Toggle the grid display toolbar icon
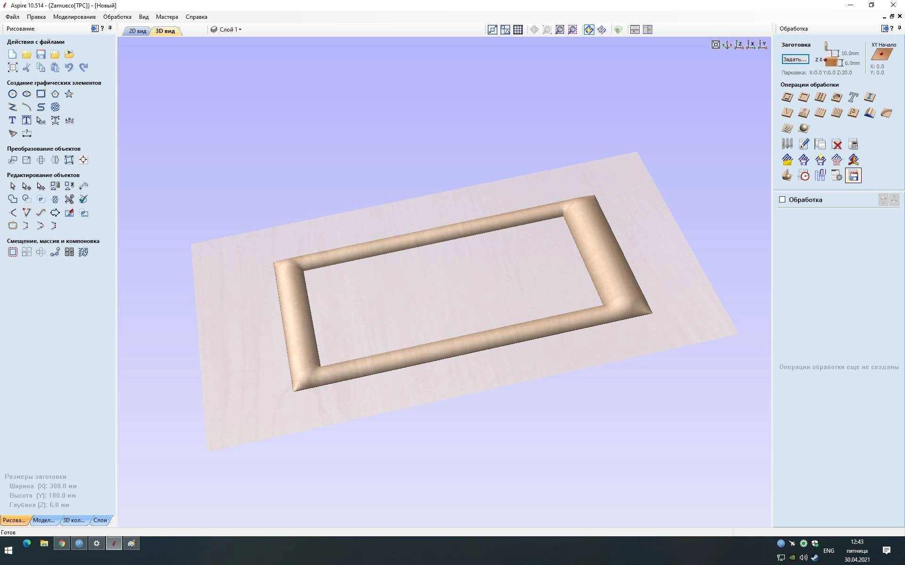Viewport: 905px width, 565px height. pyautogui.click(x=518, y=30)
